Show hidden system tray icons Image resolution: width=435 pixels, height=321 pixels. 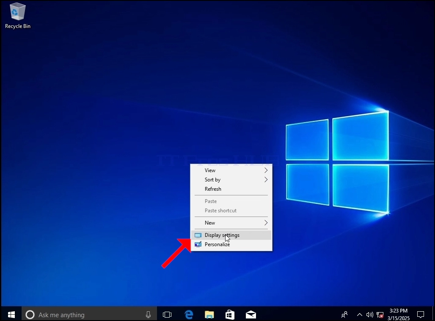point(360,315)
